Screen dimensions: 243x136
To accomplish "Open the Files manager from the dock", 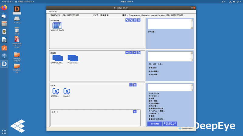I will (x=4, y=24).
